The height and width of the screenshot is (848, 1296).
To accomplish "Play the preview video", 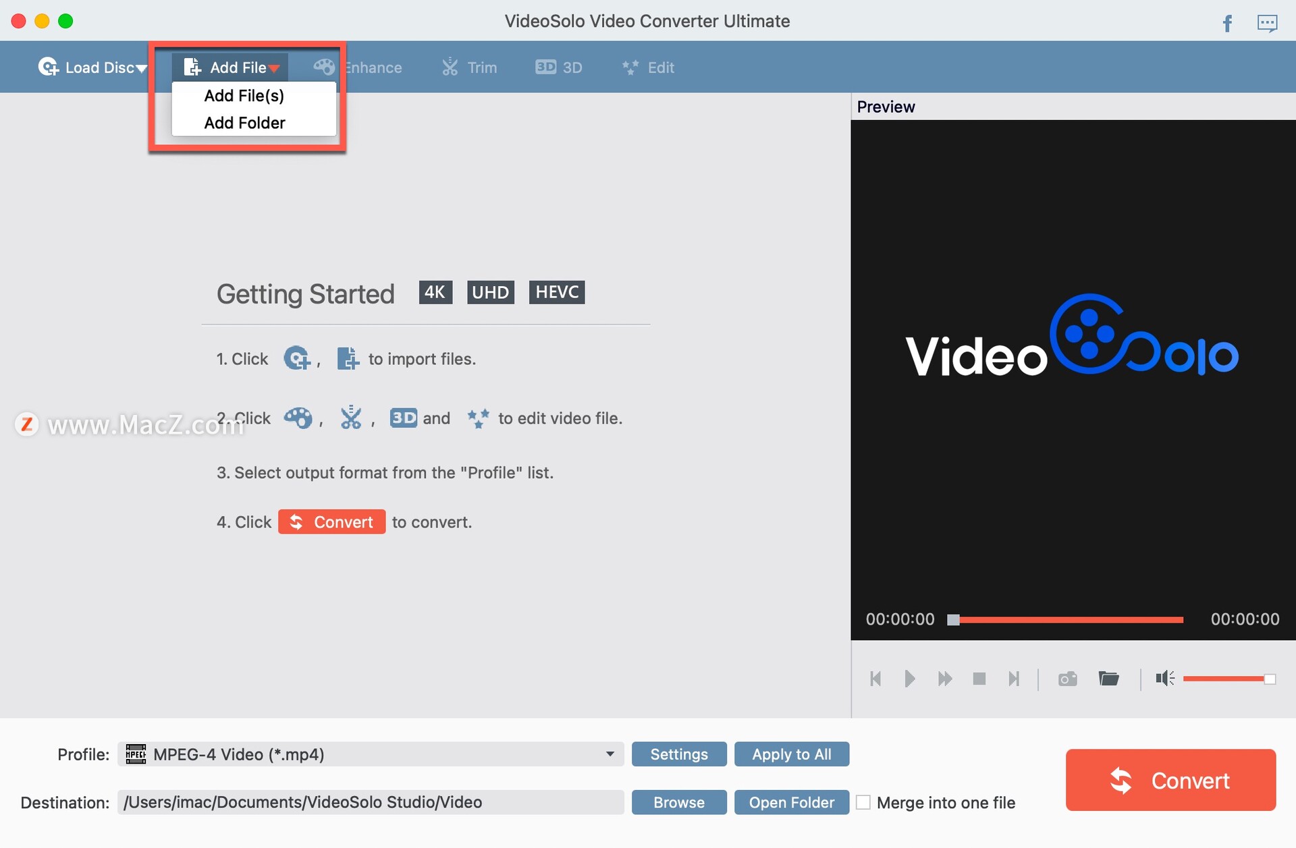I will click(909, 679).
